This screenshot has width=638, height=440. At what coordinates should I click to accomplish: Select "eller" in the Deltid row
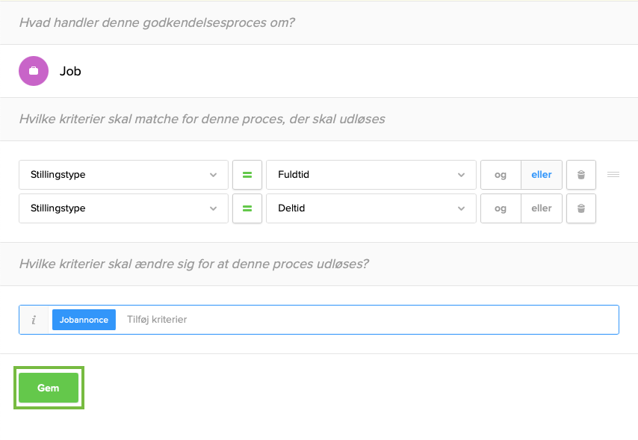541,208
